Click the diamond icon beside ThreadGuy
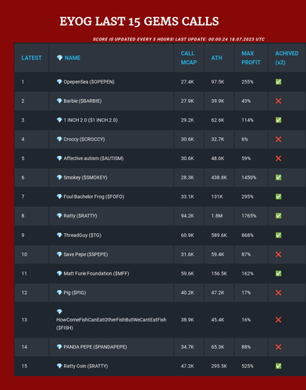Screen dimensions: 306x390 coord(59,236)
